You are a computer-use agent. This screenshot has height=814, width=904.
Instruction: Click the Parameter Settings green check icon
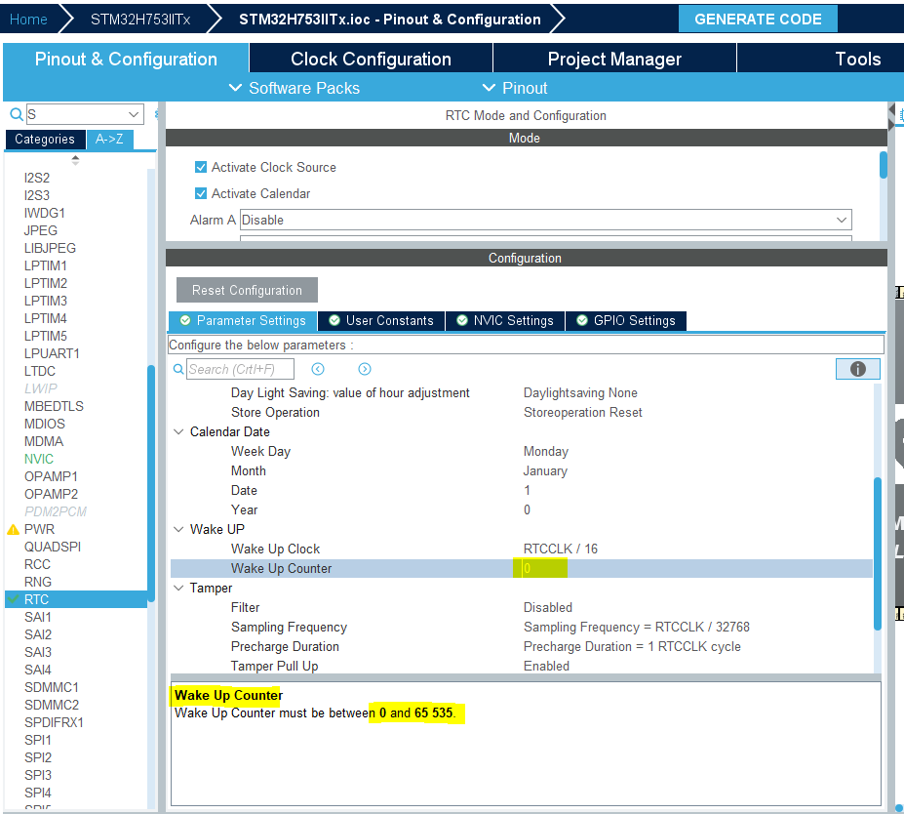pyautogui.click(x=185, y=321)
